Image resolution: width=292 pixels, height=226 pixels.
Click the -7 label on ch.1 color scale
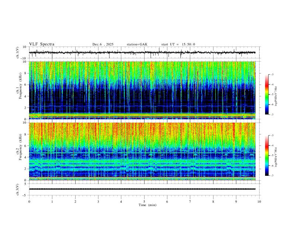click(x=272, y=114)
